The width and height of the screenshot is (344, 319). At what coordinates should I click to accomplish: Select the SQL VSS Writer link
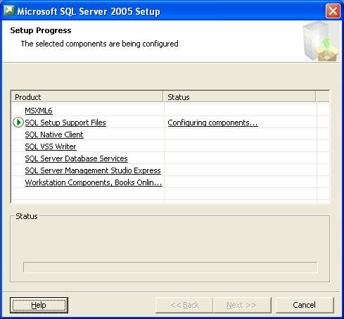(51, 146)
